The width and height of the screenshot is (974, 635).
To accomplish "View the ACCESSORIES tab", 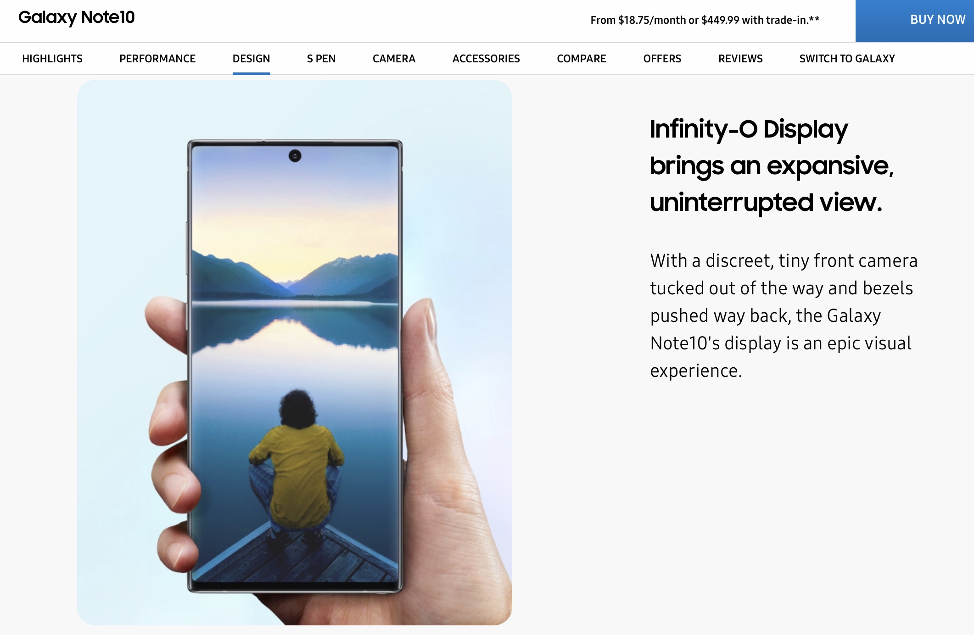I will pyautogui.click(x=486, y=59).
